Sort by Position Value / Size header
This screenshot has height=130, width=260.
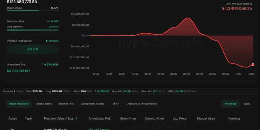pos(59,119)
